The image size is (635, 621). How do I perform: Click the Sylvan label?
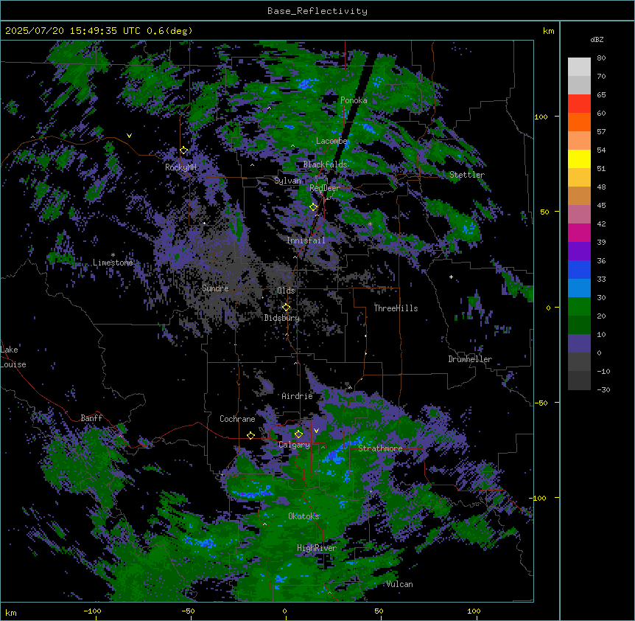pos(287,181)
